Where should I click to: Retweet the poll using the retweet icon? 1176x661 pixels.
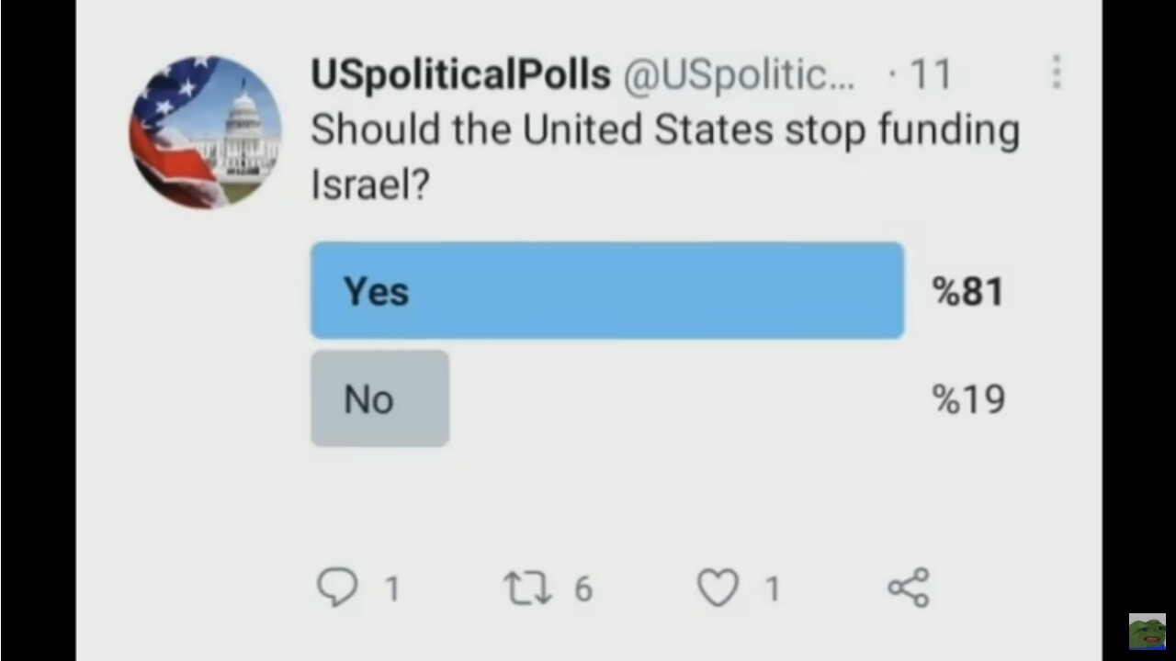(528, 588)
